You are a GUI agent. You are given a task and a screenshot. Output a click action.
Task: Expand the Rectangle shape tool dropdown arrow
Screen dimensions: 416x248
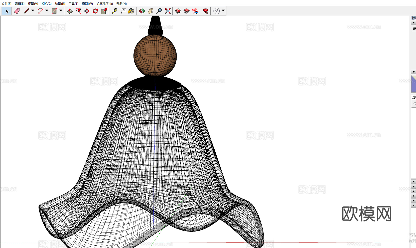(61, 11)
